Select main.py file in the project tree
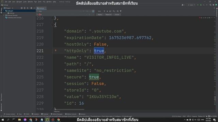The image size is (218, 122). tap(11, 13)
